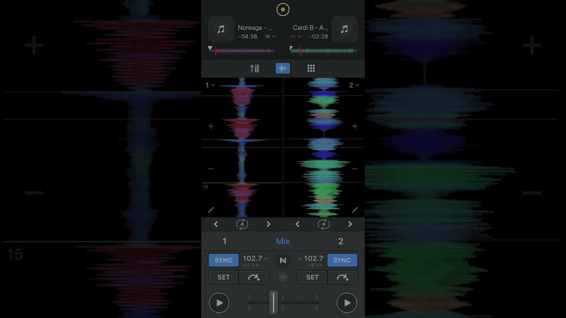Double the deck 2 loop length with right arrow

coord(350,224)
